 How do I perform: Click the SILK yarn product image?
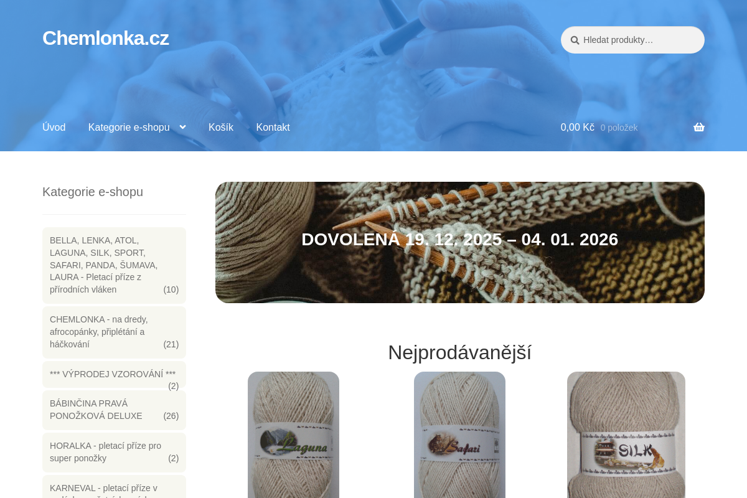click(626, 435)
